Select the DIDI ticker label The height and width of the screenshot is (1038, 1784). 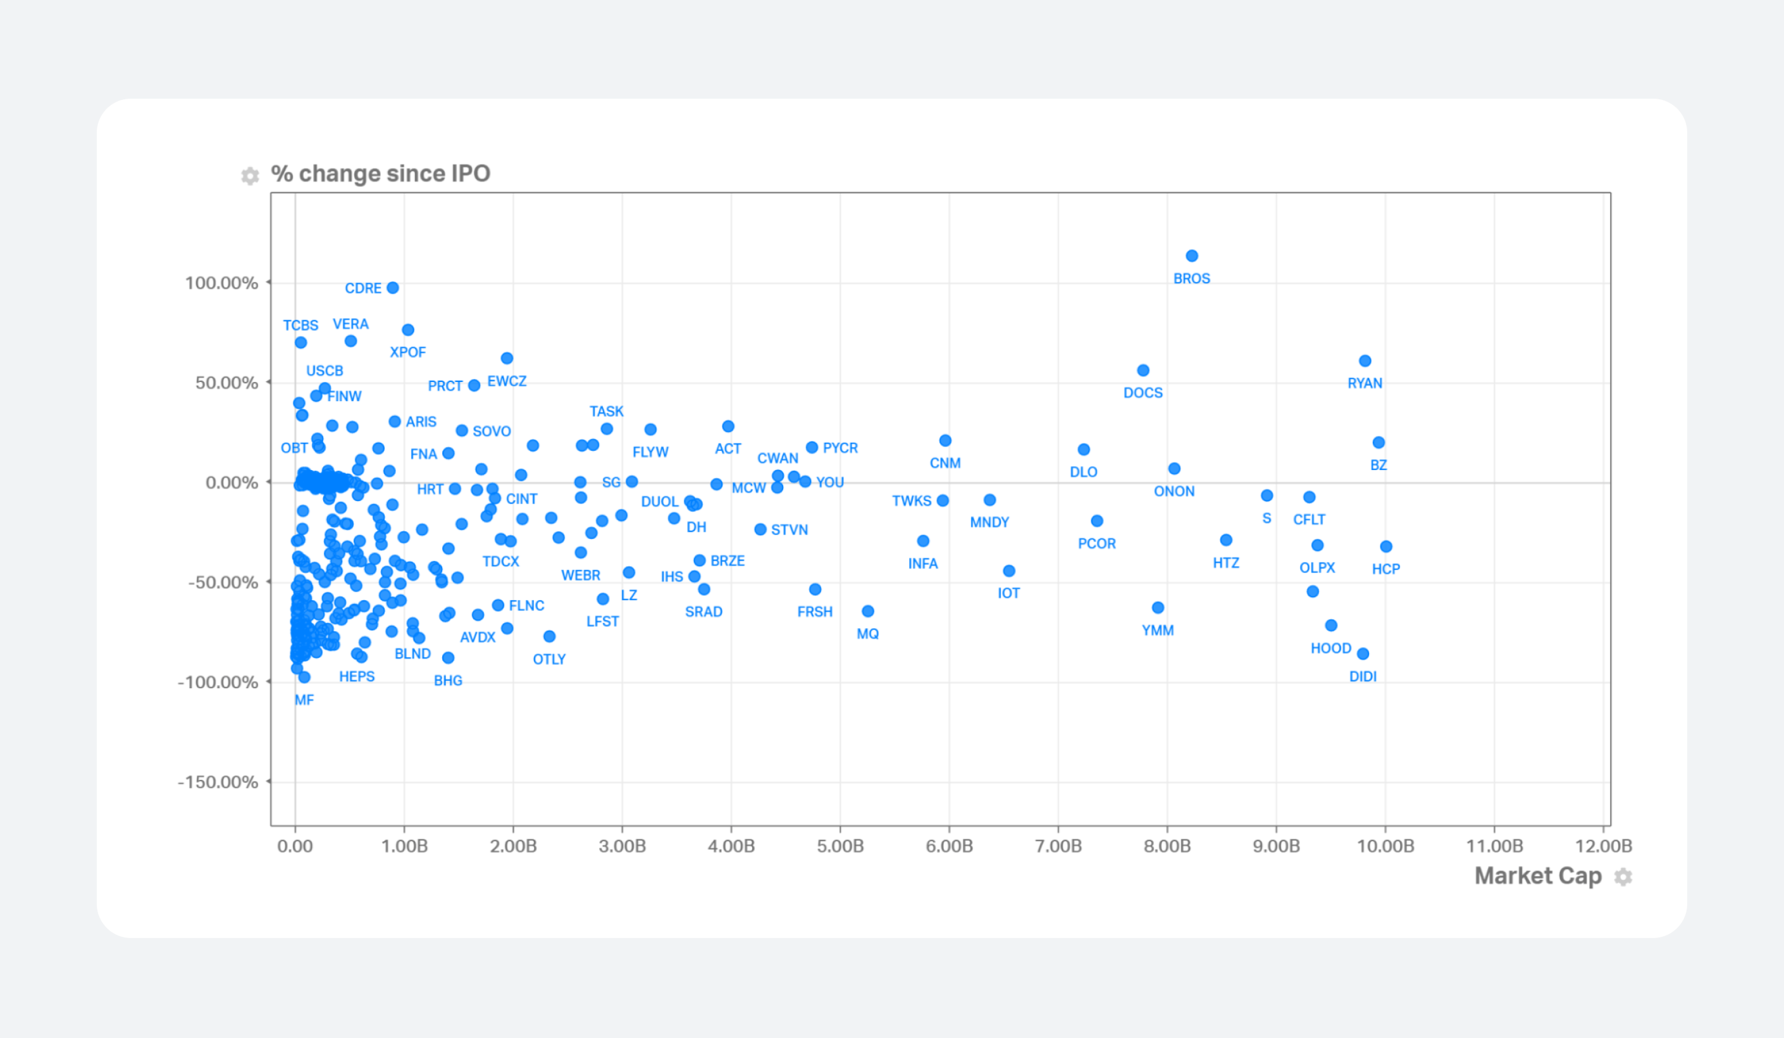1363,676
